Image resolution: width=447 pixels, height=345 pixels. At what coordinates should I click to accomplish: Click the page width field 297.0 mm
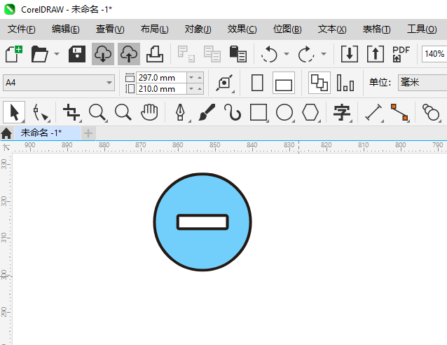(161, 78)
